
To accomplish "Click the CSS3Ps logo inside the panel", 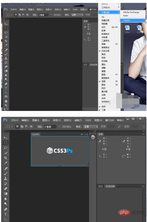I will point(60,150).
